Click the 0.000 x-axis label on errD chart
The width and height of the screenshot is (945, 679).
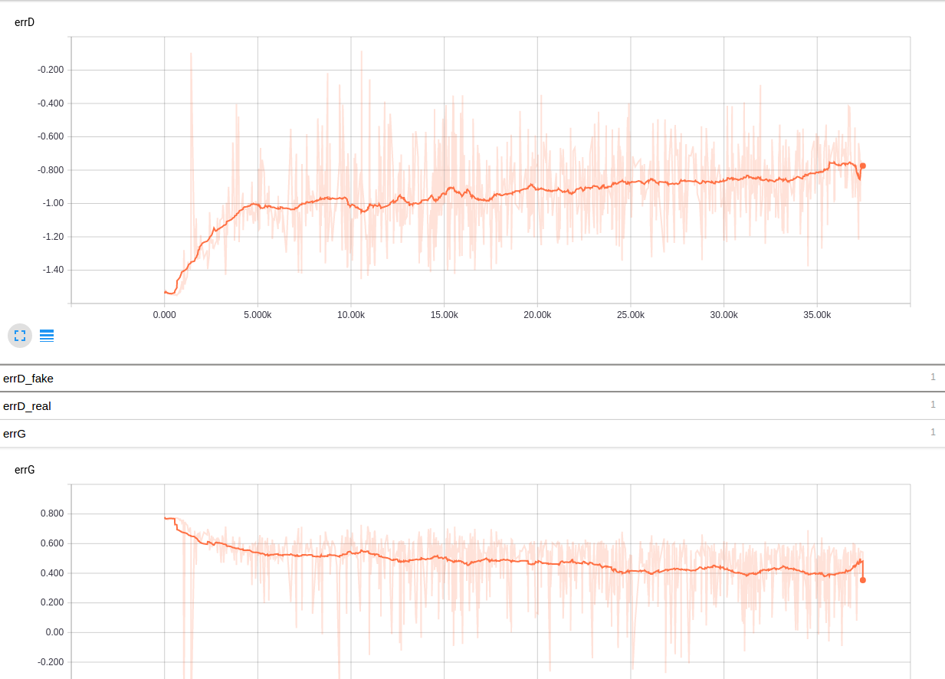pyautogui.click(x=164, y=315)
